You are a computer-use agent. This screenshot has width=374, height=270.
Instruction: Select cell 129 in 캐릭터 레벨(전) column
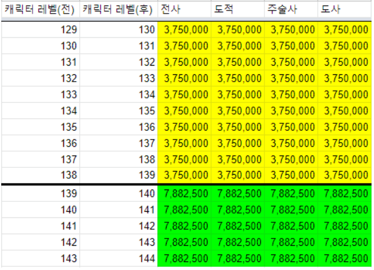[40, 30]
